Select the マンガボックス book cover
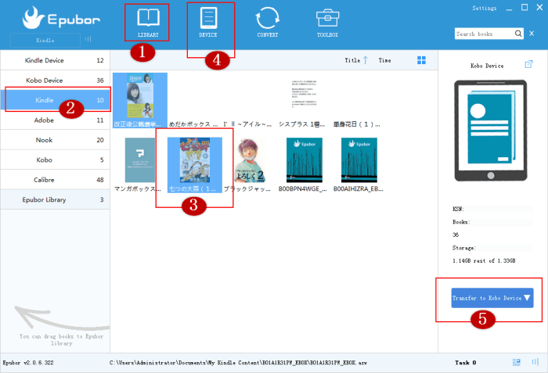This screenshot has width=548, height=373. point(140,160)
